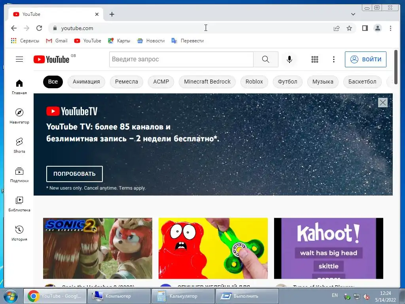Click the ВОЙТИ sign-in button
The height and width of the screenshot is (304, 405).
(x=365, y=59)
